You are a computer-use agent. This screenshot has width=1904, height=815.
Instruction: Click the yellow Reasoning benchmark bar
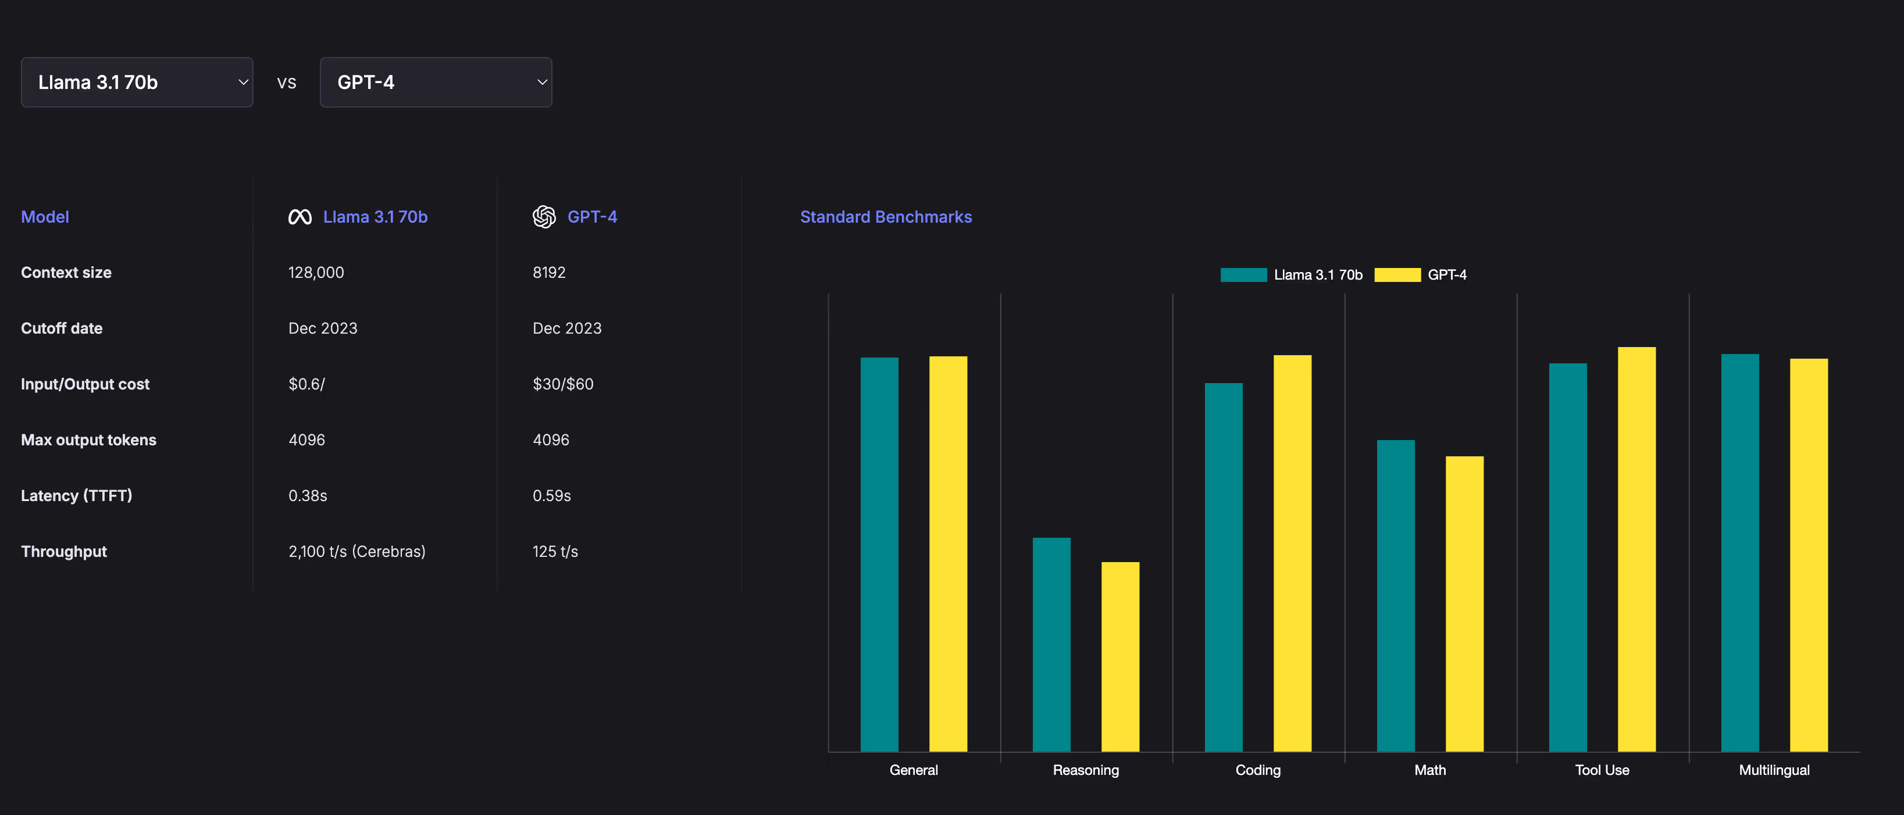coord(1120,657)
